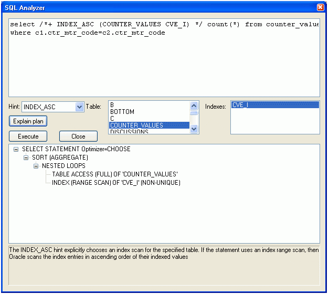Click the Table list scroll up arrow
The height and width of the screenshot is (294, 329).
coord(194,106)
